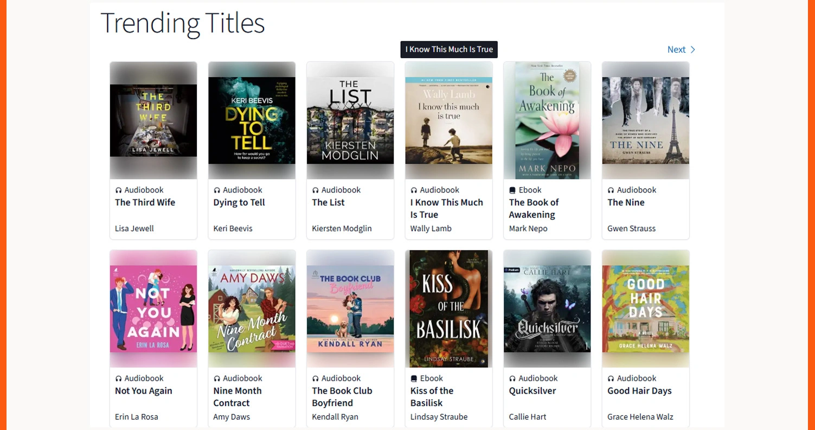Open The Book of Awakening cover
Viewport: 815px width, 430px height.
pos(547,120)
